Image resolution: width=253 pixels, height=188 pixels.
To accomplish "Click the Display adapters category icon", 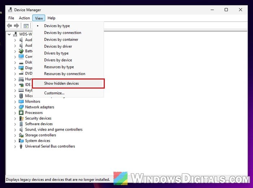I will [21, 68].
